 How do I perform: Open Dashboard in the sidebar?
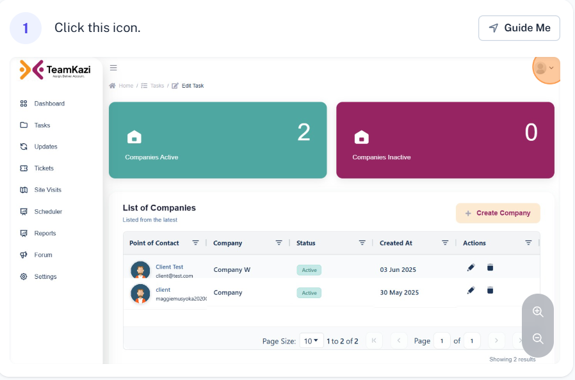point(42,104)
